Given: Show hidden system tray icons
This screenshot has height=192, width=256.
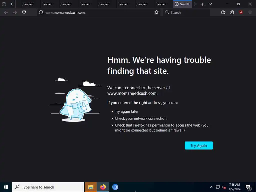Looking at the screenshot, I should 211,187.
